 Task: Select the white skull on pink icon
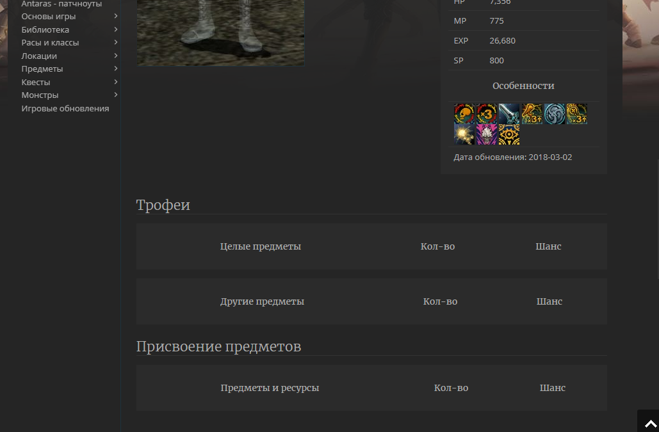487,134
